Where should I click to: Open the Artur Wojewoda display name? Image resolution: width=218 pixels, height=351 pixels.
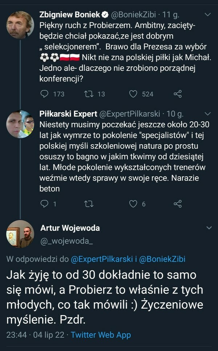(70, 228)
